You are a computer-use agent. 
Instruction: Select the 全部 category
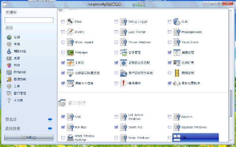(17, 37)
